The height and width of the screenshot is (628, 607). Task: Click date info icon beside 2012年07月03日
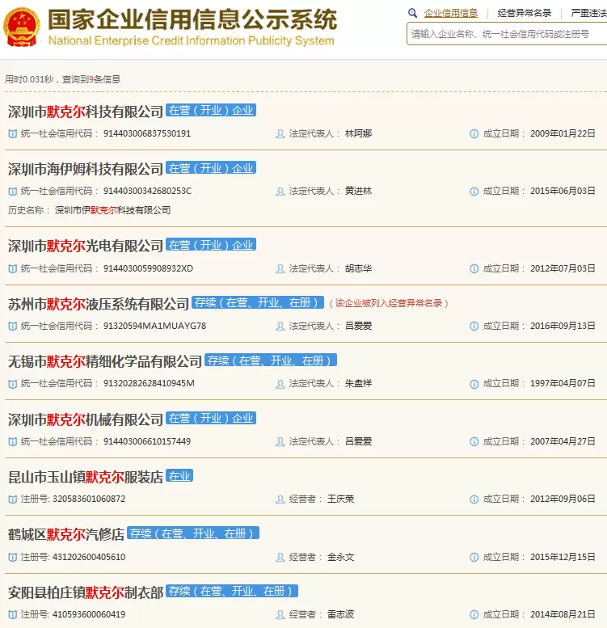pyautogui.click(x=474, y=269)
